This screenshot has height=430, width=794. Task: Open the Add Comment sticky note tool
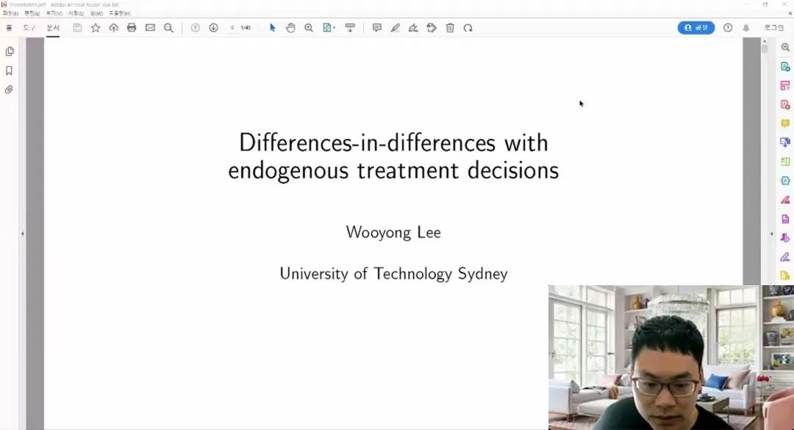pyautogui.click(x=377, y=28)
